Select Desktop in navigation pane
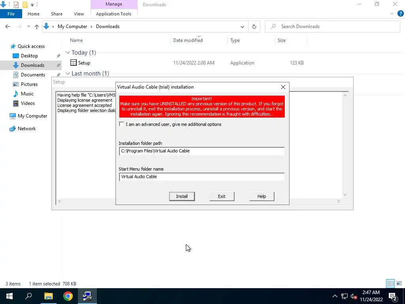This screenshot has width=405, height=304. pos(29,56)
